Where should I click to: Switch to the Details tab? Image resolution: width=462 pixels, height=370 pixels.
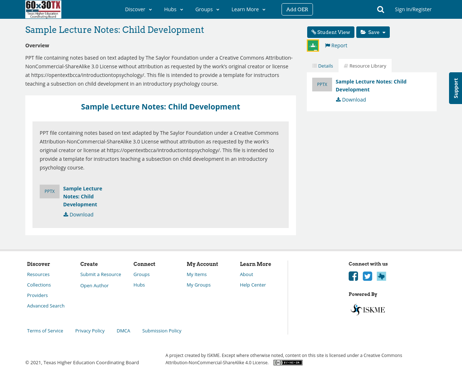[323, 66]
